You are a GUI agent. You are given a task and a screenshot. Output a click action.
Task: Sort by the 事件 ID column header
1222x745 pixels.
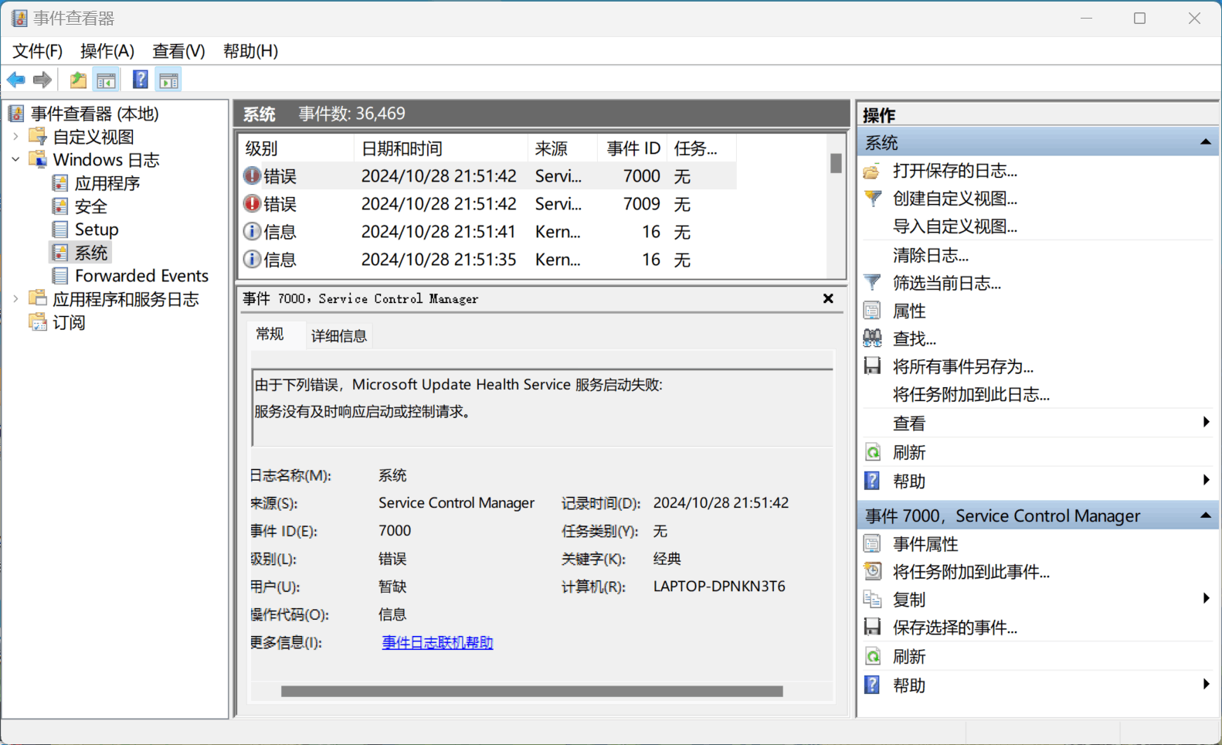[x=633, y=148]
